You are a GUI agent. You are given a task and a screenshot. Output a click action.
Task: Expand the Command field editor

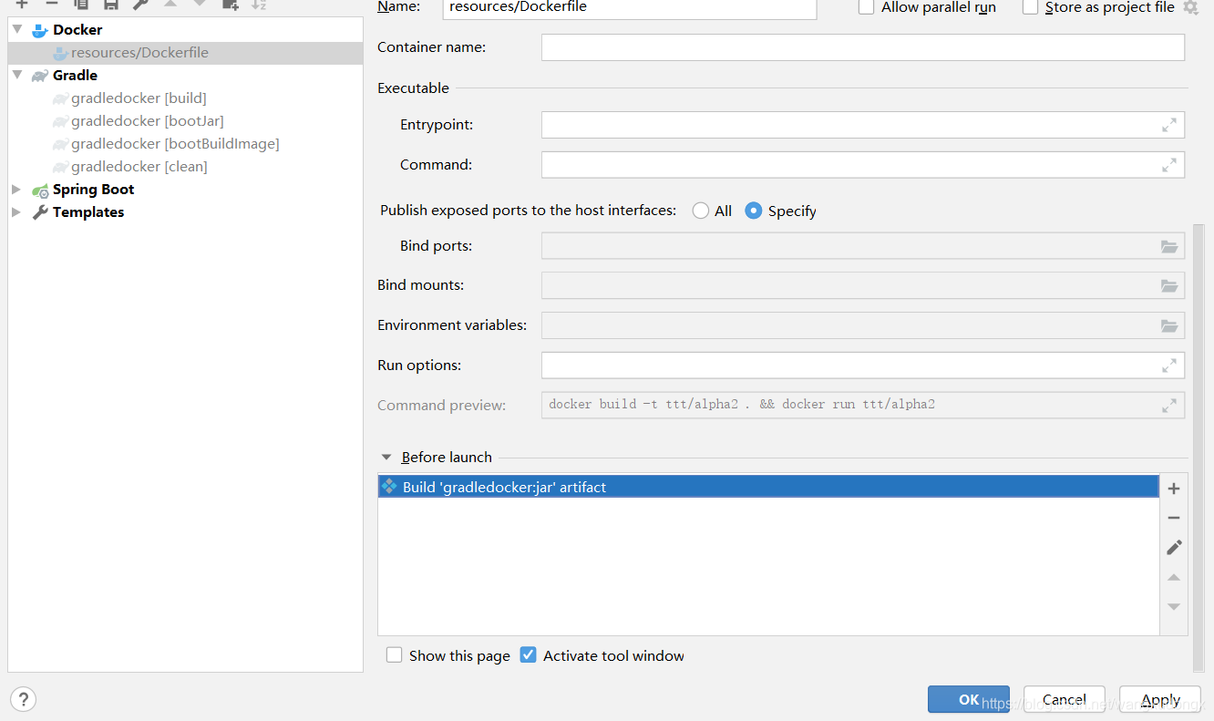pos(1169,166)
